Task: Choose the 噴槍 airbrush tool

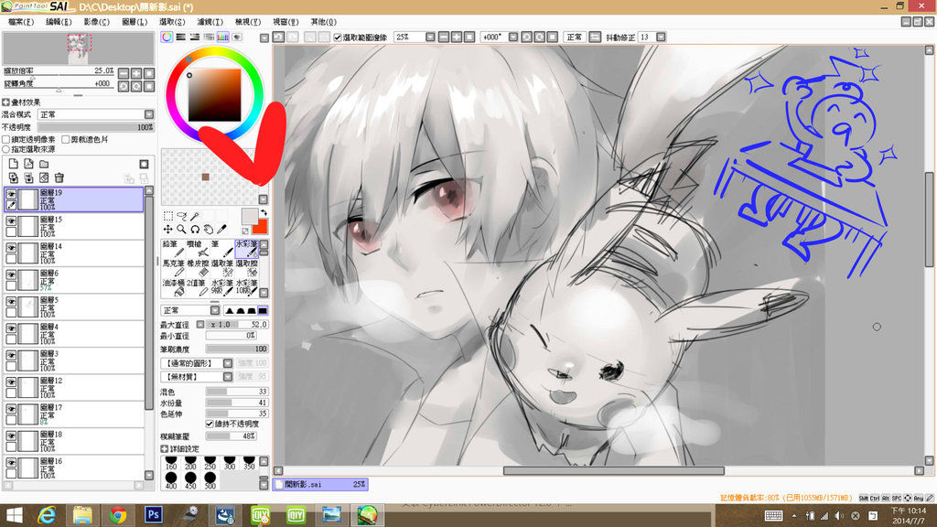Action: pyautogui.click(x=198, y=249)
